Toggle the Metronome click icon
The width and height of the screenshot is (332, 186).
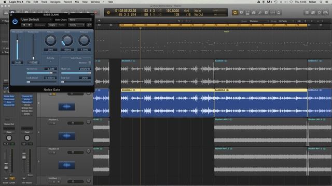click(279, 12)
